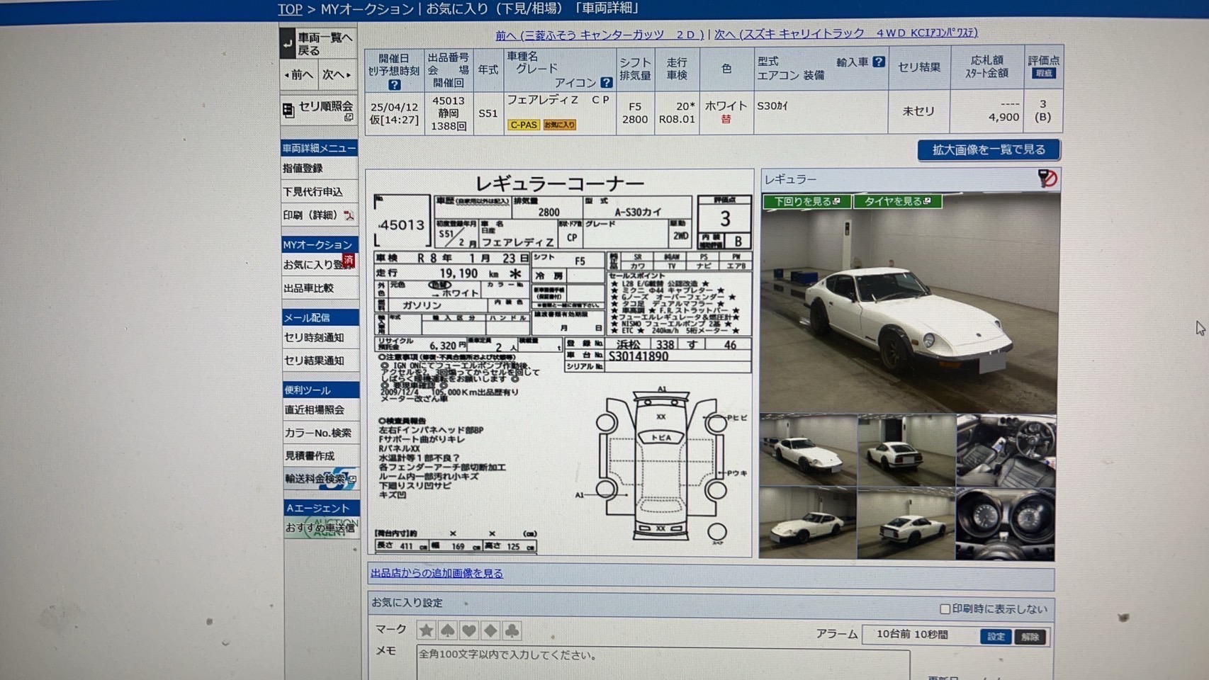
Task: Open help icon beside 輸入車 header
Action: 879,62
